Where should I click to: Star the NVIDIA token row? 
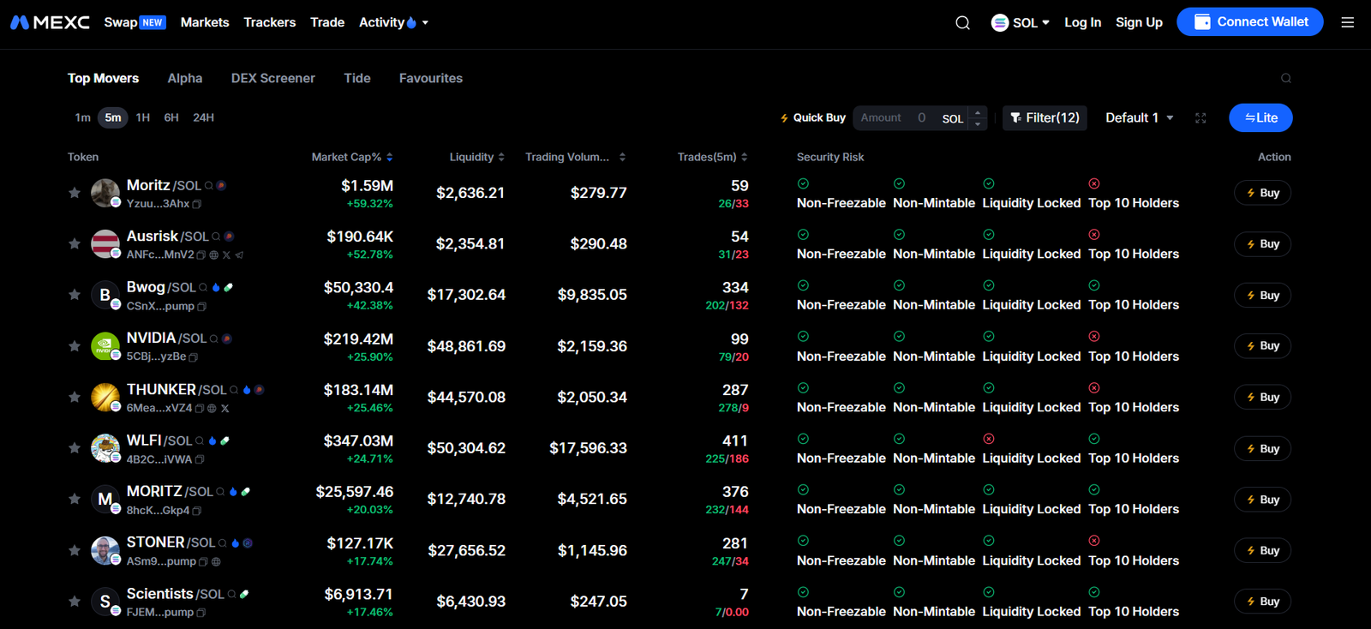coord(75,346)
